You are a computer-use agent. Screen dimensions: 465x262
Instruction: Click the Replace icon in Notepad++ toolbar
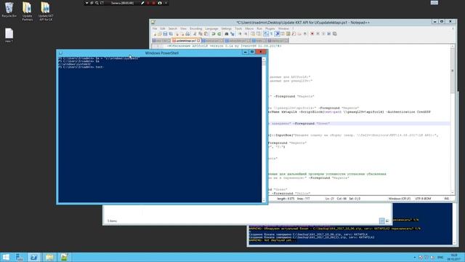pyautogui.click(x=232, y=34)
